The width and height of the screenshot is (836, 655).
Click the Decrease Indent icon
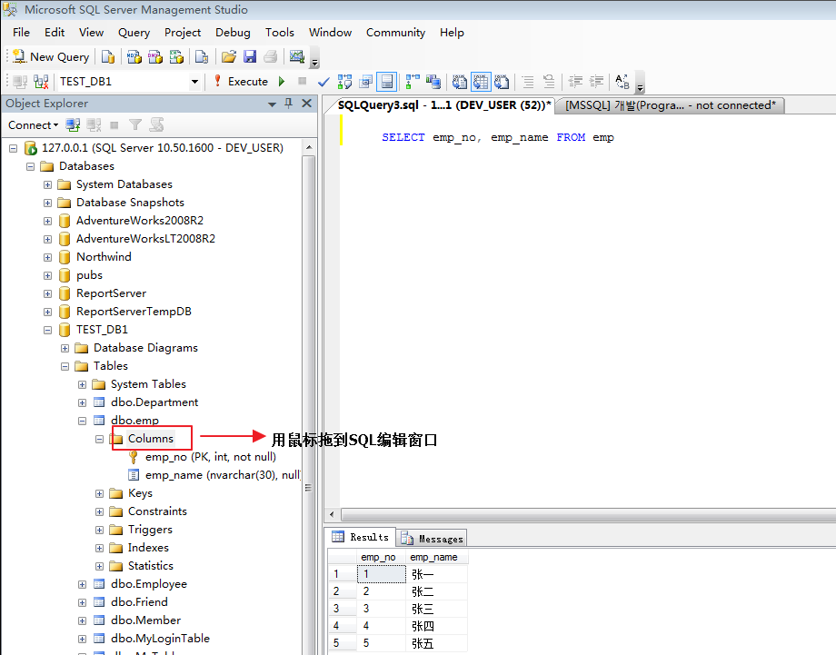(x=575, y=82)
